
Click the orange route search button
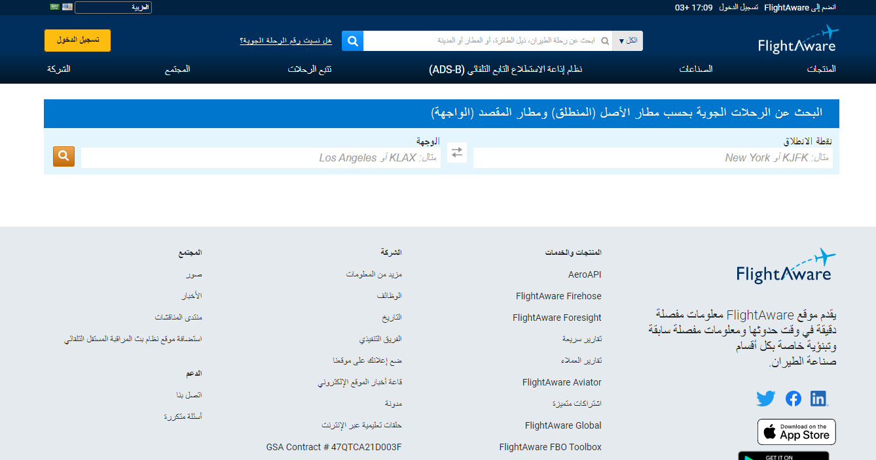tap(64, 156)
